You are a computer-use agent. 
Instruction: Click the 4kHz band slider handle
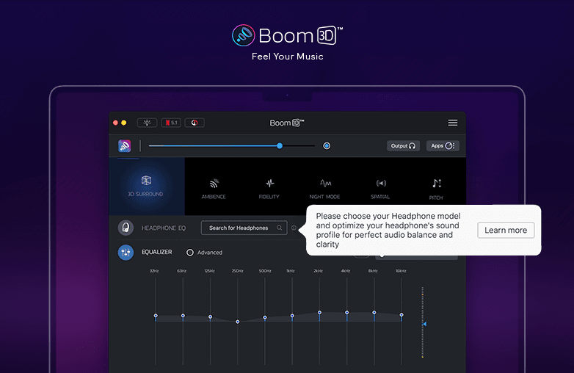[346, 313]
